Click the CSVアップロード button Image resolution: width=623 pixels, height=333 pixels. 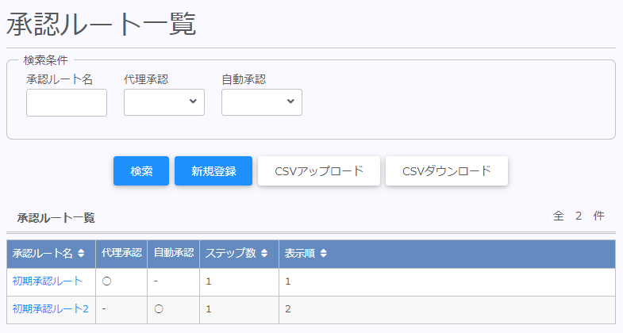(319, 170)
